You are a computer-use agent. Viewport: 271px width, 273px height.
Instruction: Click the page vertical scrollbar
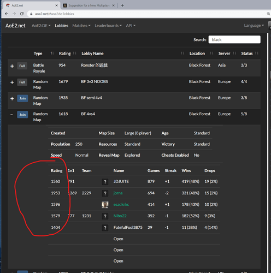[x=268, y=152]
